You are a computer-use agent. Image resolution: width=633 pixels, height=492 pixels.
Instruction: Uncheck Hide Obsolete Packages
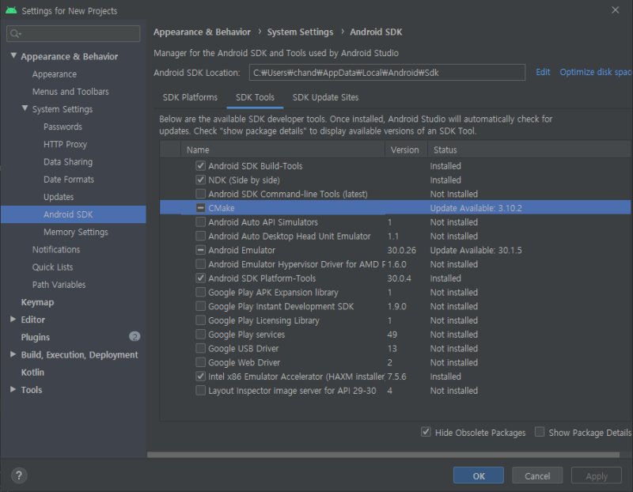pyautogui.click(x=426, y=433)
